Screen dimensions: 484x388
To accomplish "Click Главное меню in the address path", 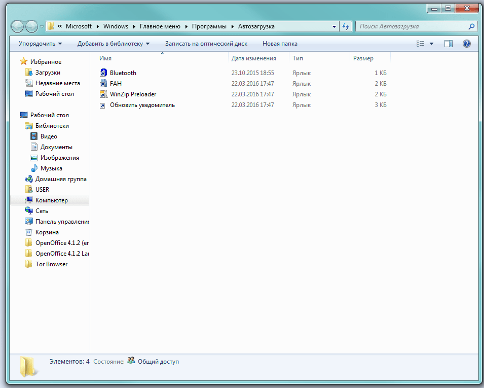I will pyautogui.click(x=160, y=26).
